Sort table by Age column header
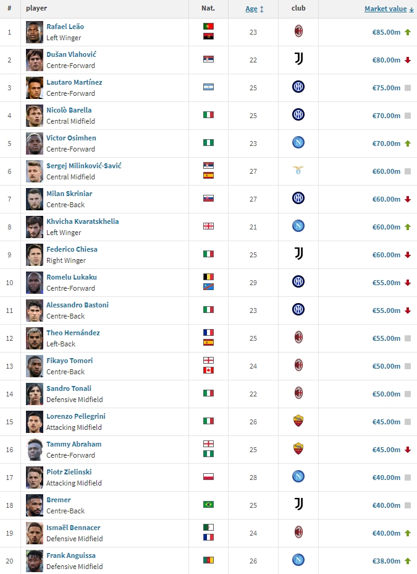The height and width of the screenshot is (574, 417). tap(251, 9)
